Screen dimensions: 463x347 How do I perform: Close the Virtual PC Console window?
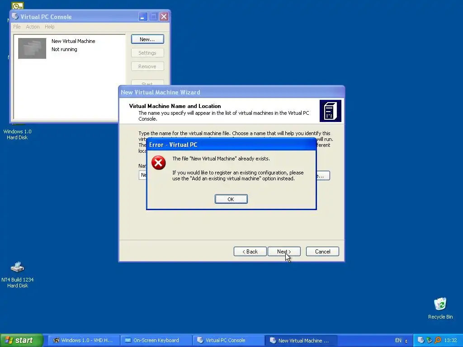coord(164,17)
